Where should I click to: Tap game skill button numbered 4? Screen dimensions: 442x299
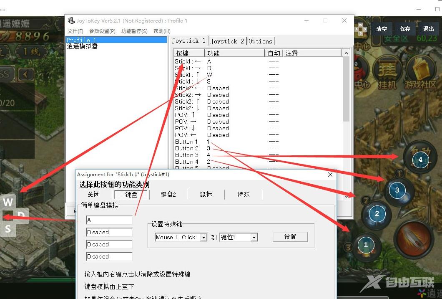pos(420,160)
